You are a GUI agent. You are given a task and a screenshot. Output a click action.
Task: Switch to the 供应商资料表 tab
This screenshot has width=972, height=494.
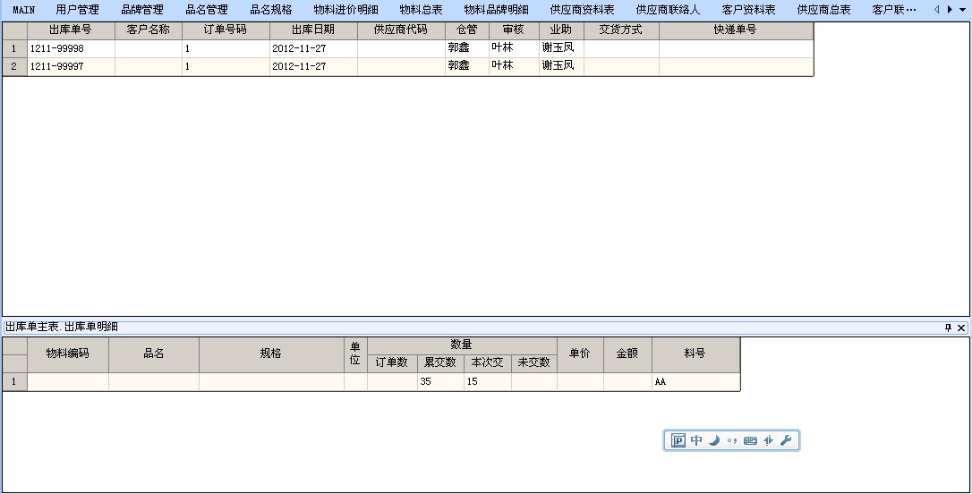[583, 9]
